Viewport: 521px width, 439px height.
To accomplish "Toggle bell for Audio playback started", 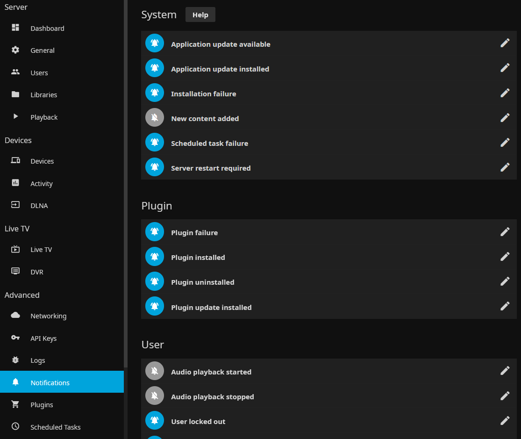I will pos(155,371).
